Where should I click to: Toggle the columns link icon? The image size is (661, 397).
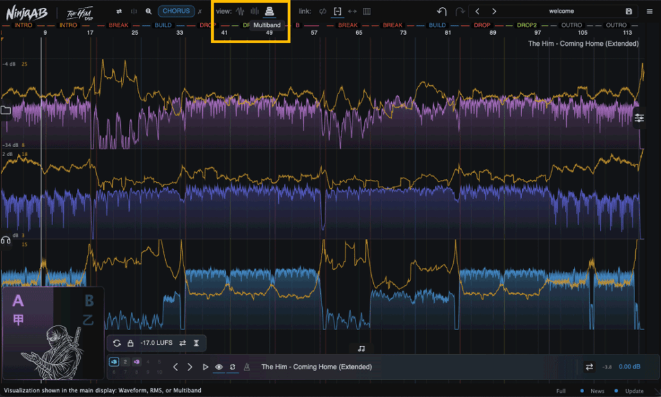pyautogui.click(x=367, y=12)
